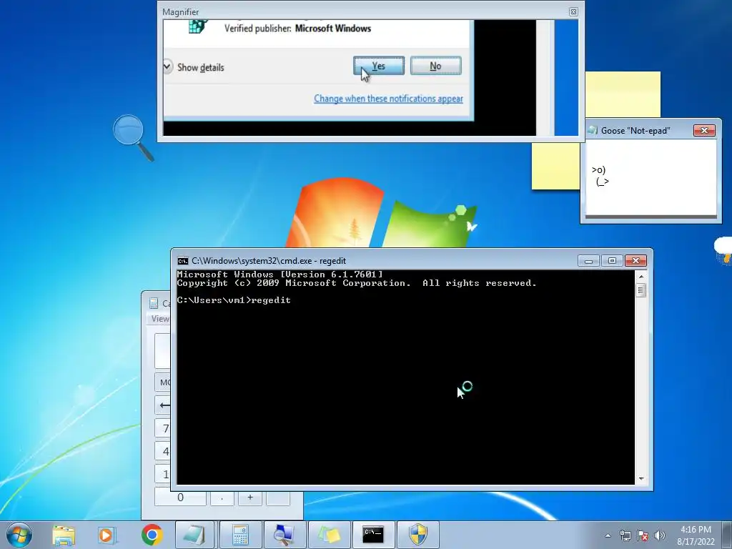Switch to Sticky Notes taskbar item
Screen dimensions: 732x549
[x=329, y=535]
